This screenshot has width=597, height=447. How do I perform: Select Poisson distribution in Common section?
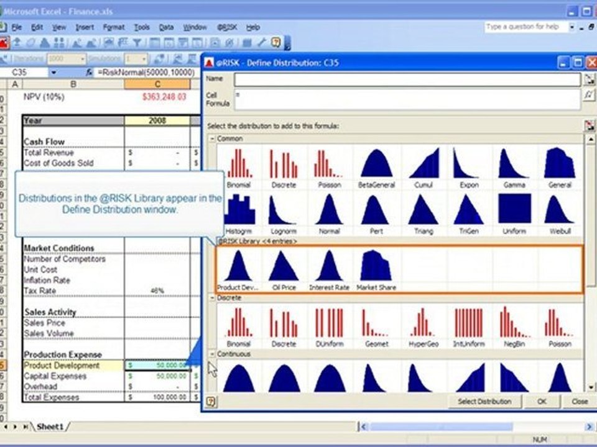(329, 168)
